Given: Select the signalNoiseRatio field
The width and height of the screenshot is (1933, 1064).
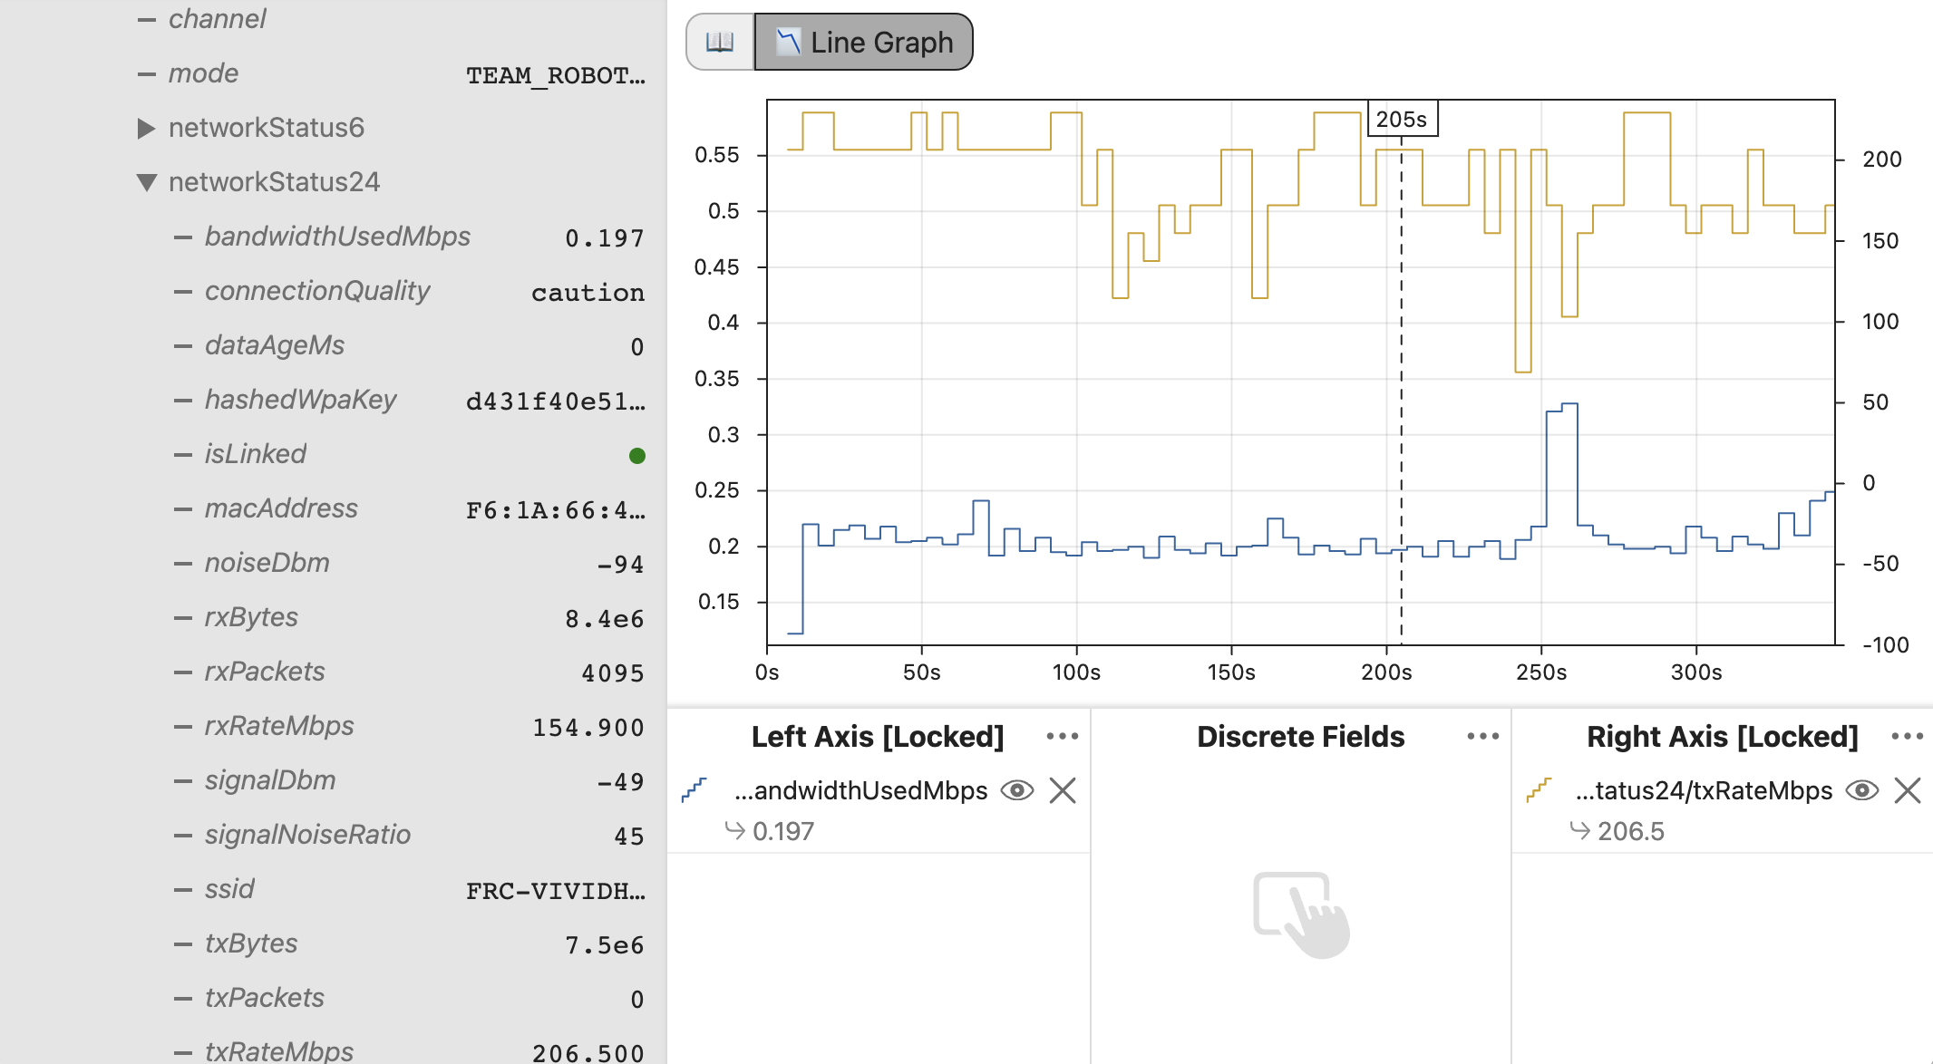Looking at the screenshot, I should click(x=307, y=835).
